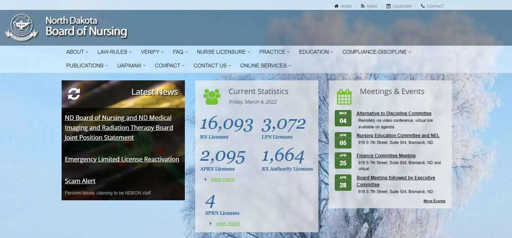Click the Meetings & Events heading
The image size is (512, 238).
(x=392, y=91)
